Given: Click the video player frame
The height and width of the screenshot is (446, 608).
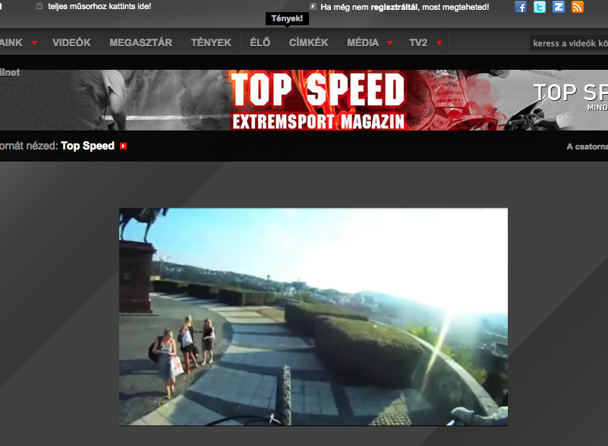Looking at the screenshot, I should tap(313, 317).
